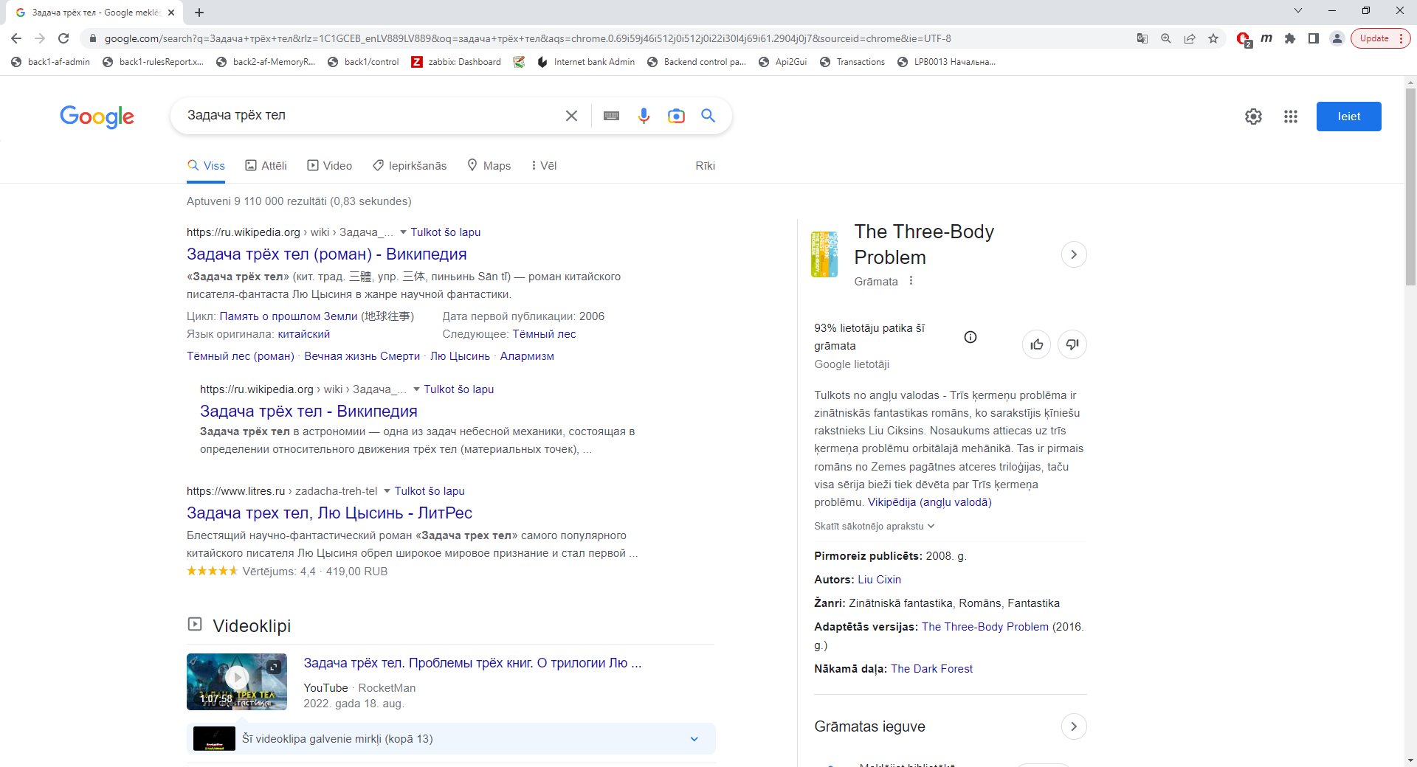Submit search with magnifier icon
The width and height of the screenshot is (1417, 767).
(x=708, y=116)
